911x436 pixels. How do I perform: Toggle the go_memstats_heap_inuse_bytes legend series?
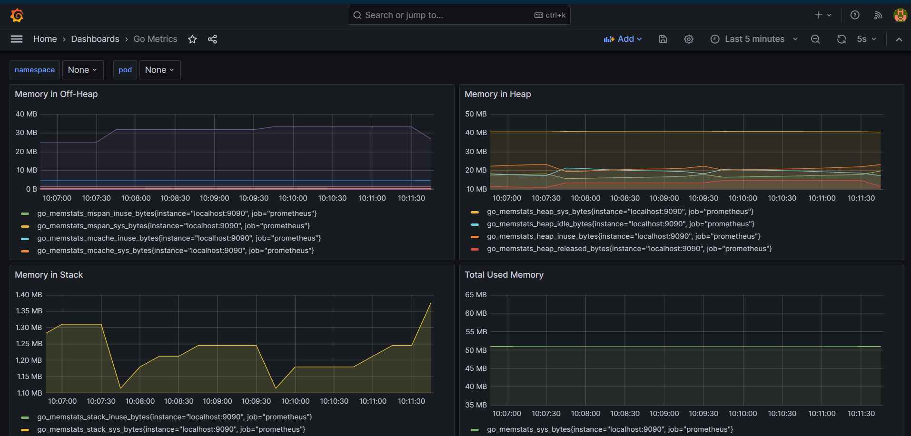(624, 236)
